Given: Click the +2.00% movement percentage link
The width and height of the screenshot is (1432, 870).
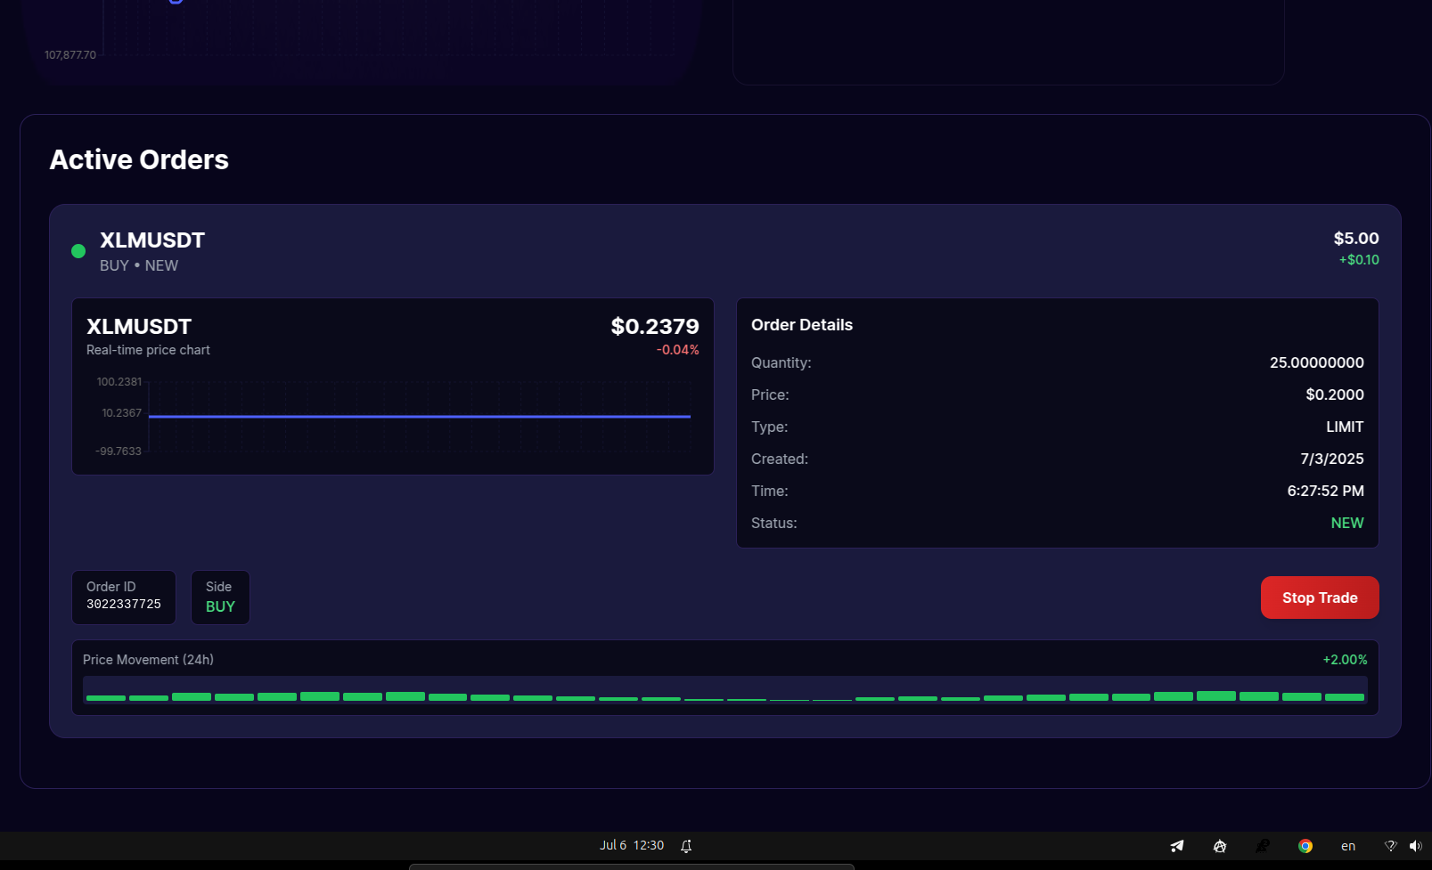Looking at the screenshot, I should [1345, 659].
